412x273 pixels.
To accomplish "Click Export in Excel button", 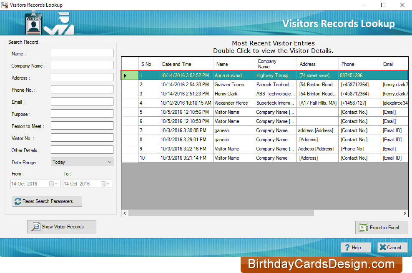I will 382,228.
